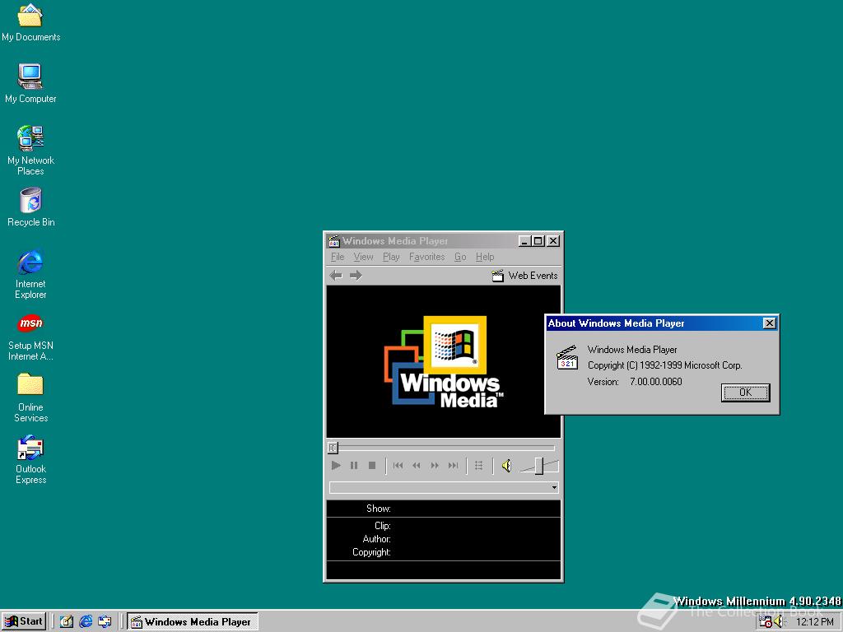
Task: Pause the current media playback
Action: click(354, 465)
